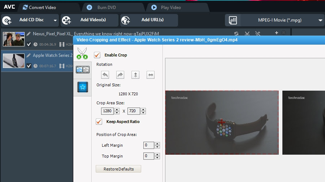Click the Add URL(s) globe icon

point(126,20)
